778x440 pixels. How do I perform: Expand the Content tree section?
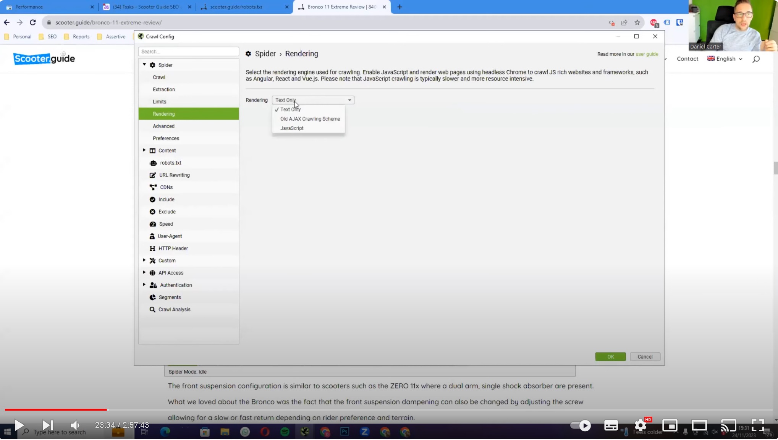pyautogui.click(x=144, y=150)
